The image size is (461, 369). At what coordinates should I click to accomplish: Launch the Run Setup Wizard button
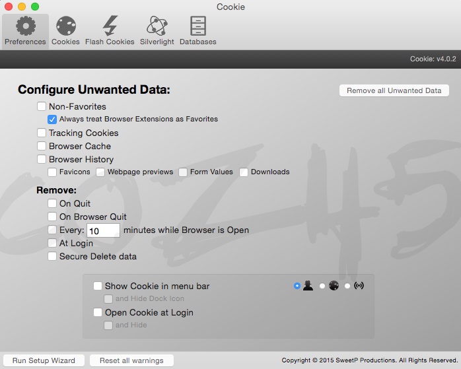44,360
